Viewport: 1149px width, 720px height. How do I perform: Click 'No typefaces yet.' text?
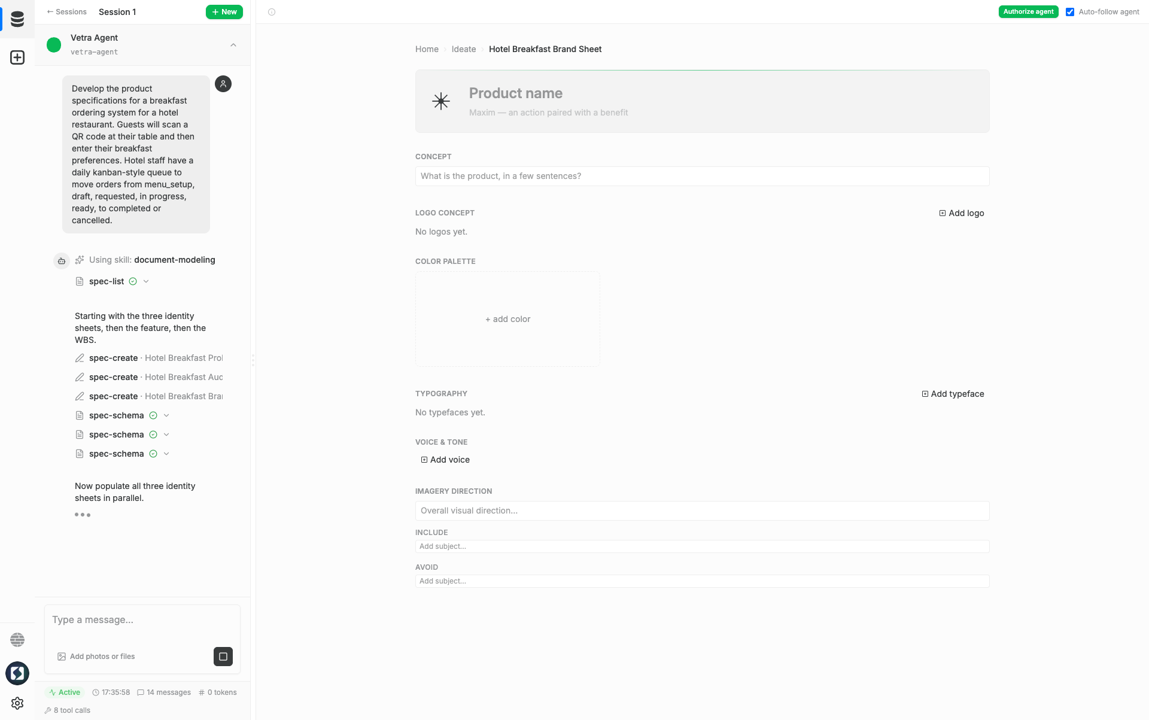(450, 412)
